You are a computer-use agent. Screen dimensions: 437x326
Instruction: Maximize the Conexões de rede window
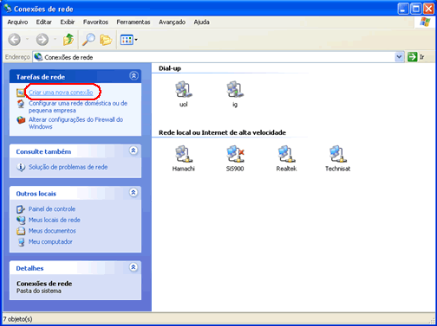416,9
